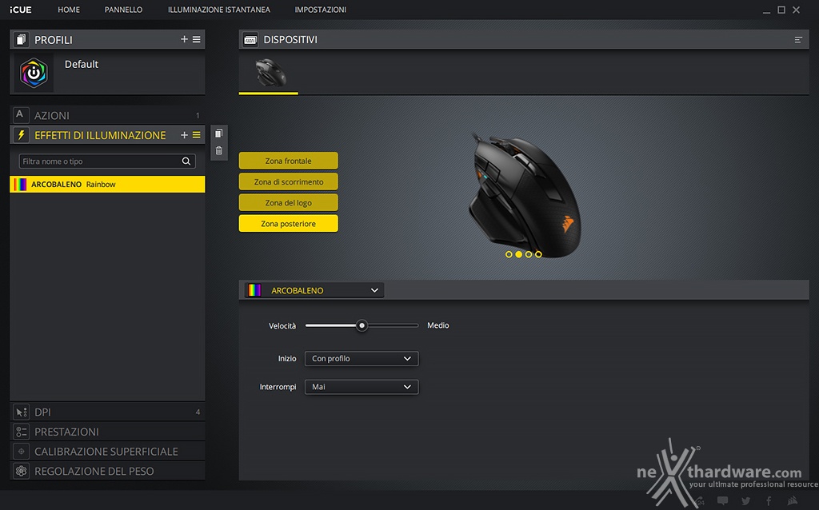The height and width of the screenshot is (510, 819).
Task: Open the ARCOBALENO effect type dropdown
Action: click(x=314, y=290)
